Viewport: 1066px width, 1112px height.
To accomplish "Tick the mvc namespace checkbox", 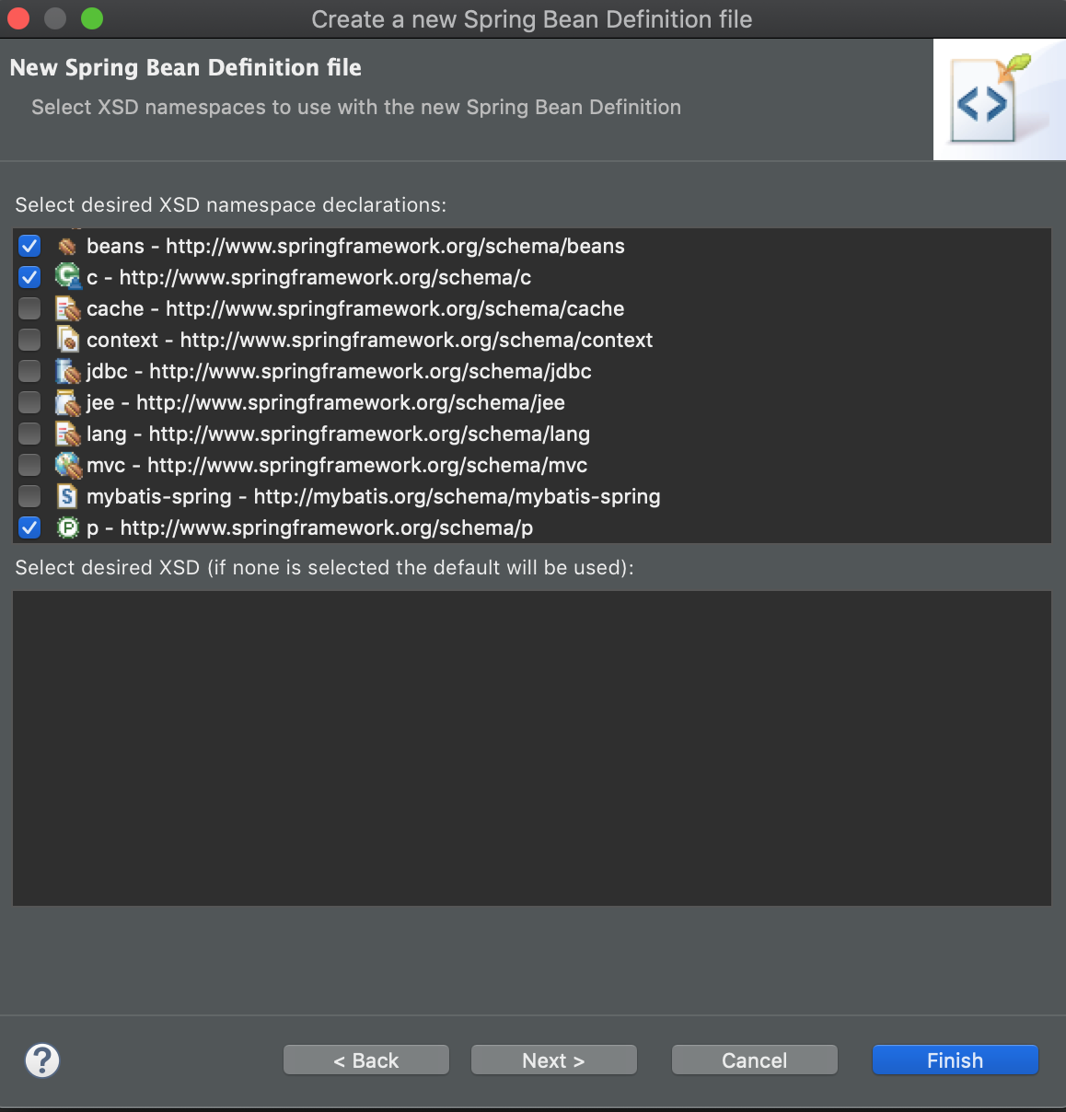I will click(x=29, y=465).
